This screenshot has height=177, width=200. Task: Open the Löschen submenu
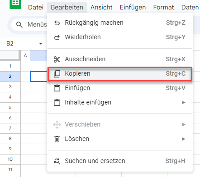[120, 139]
